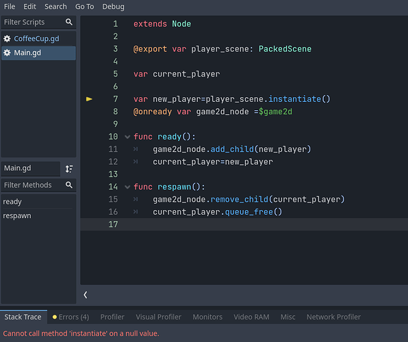Click the yellow warning dot on Errors tab
The height and width of the screenshot is (342, 408).
55,317
